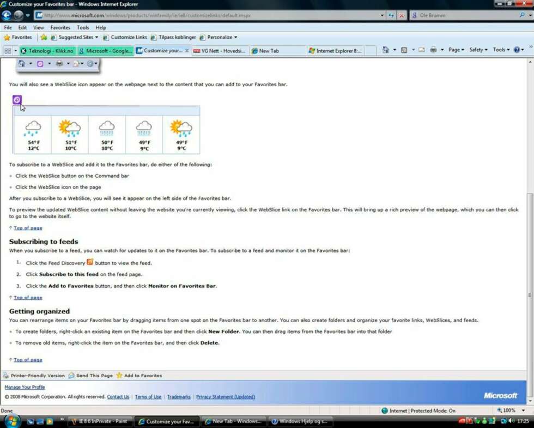The width and height of the screenshot is (534, 428).
Task: Open the Tools command bar menu
Action: click(501, 50)
